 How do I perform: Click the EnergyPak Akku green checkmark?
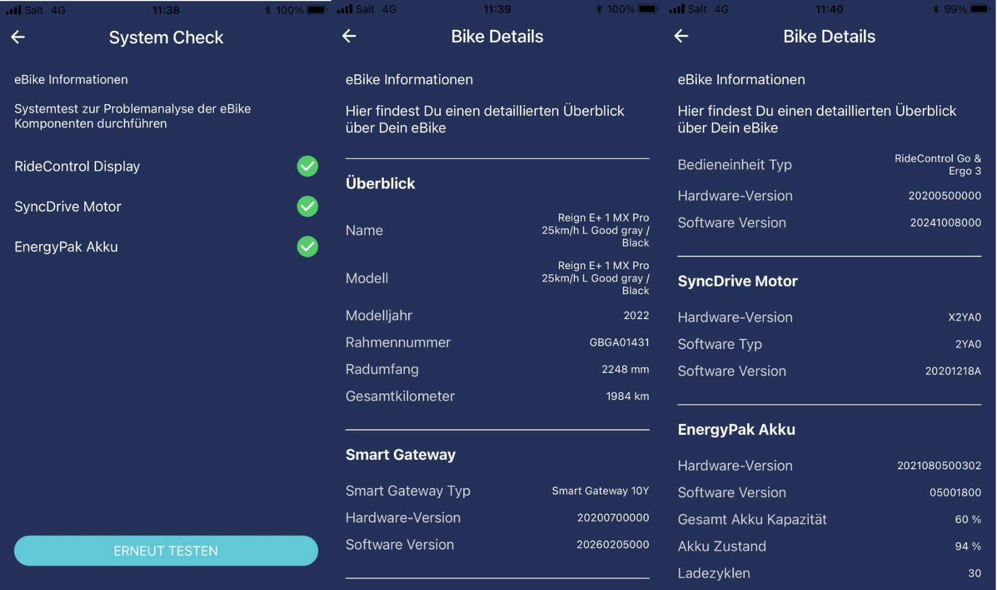tap(307, 247)
